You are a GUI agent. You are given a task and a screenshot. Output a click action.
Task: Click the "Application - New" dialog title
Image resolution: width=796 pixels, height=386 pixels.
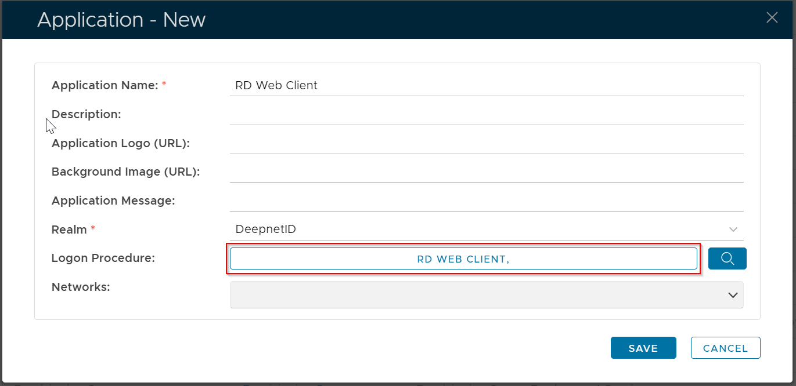point(121,20)
